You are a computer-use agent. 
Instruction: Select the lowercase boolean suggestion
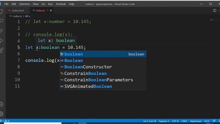(103, 54)
